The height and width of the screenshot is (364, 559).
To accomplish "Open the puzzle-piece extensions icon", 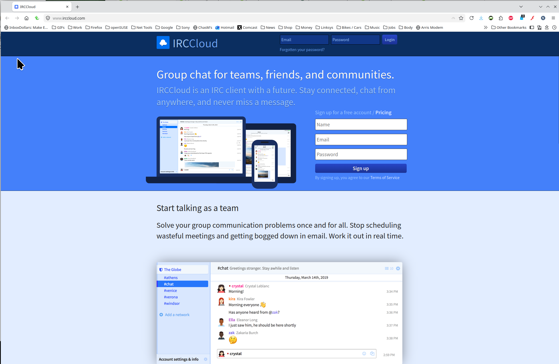I will [501, 18].
